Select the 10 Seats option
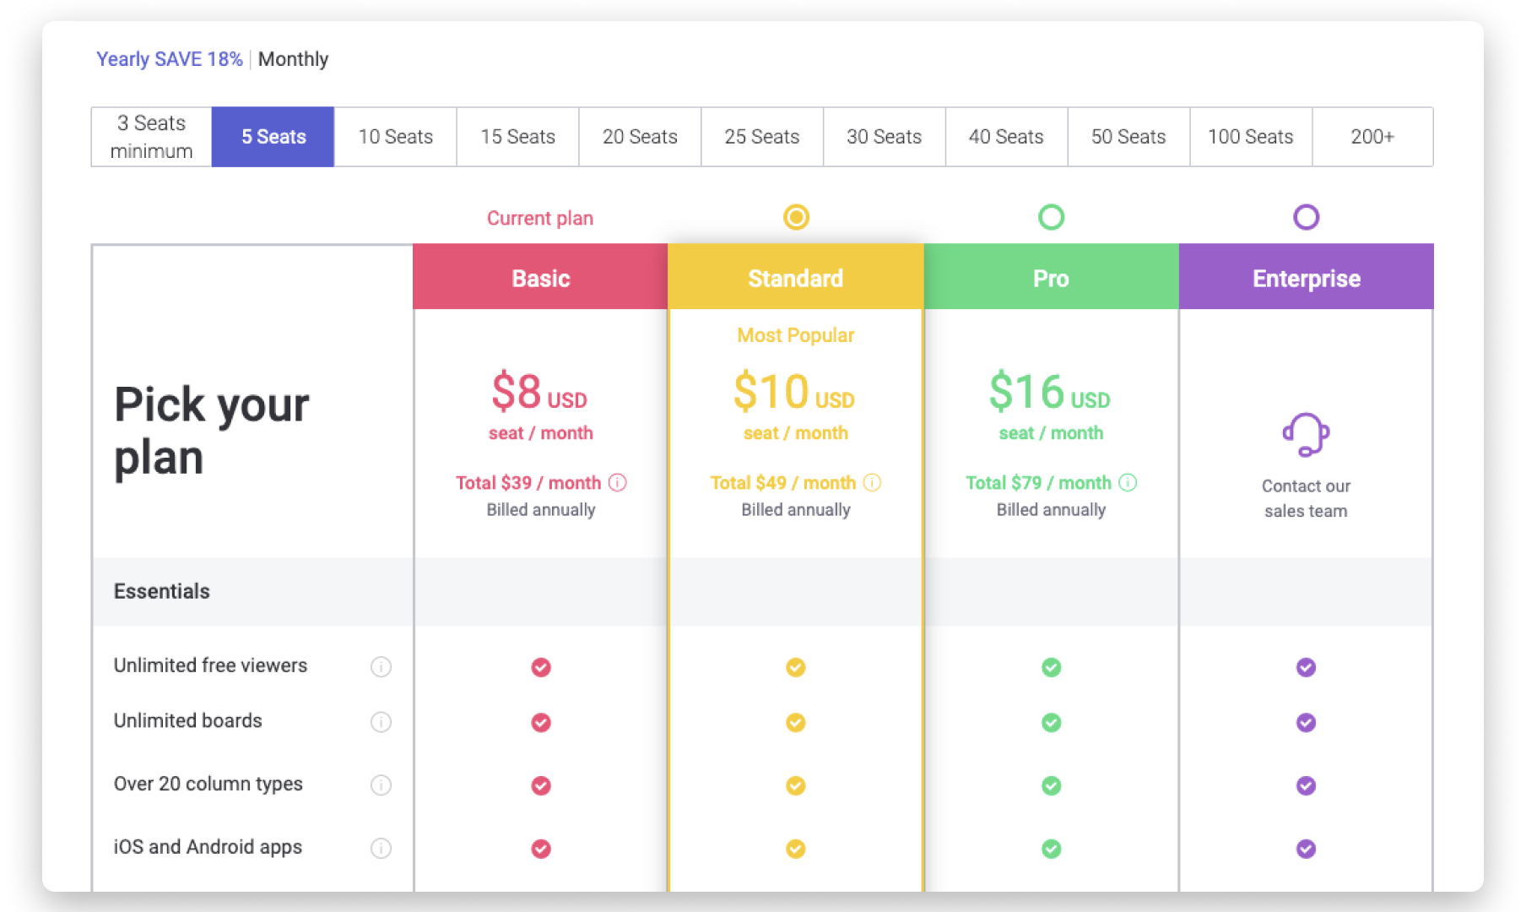 (395, 137)
